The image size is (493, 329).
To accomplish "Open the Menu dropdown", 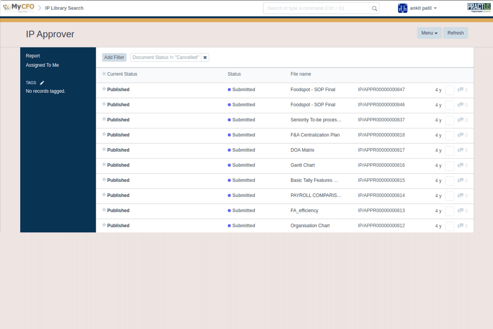I will [429, 33].
